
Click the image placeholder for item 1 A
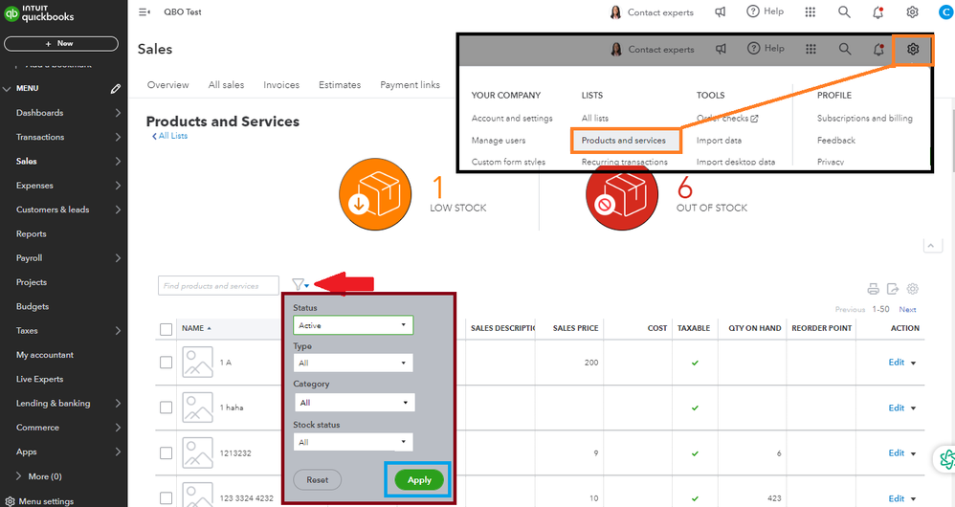tap(197, 363)
